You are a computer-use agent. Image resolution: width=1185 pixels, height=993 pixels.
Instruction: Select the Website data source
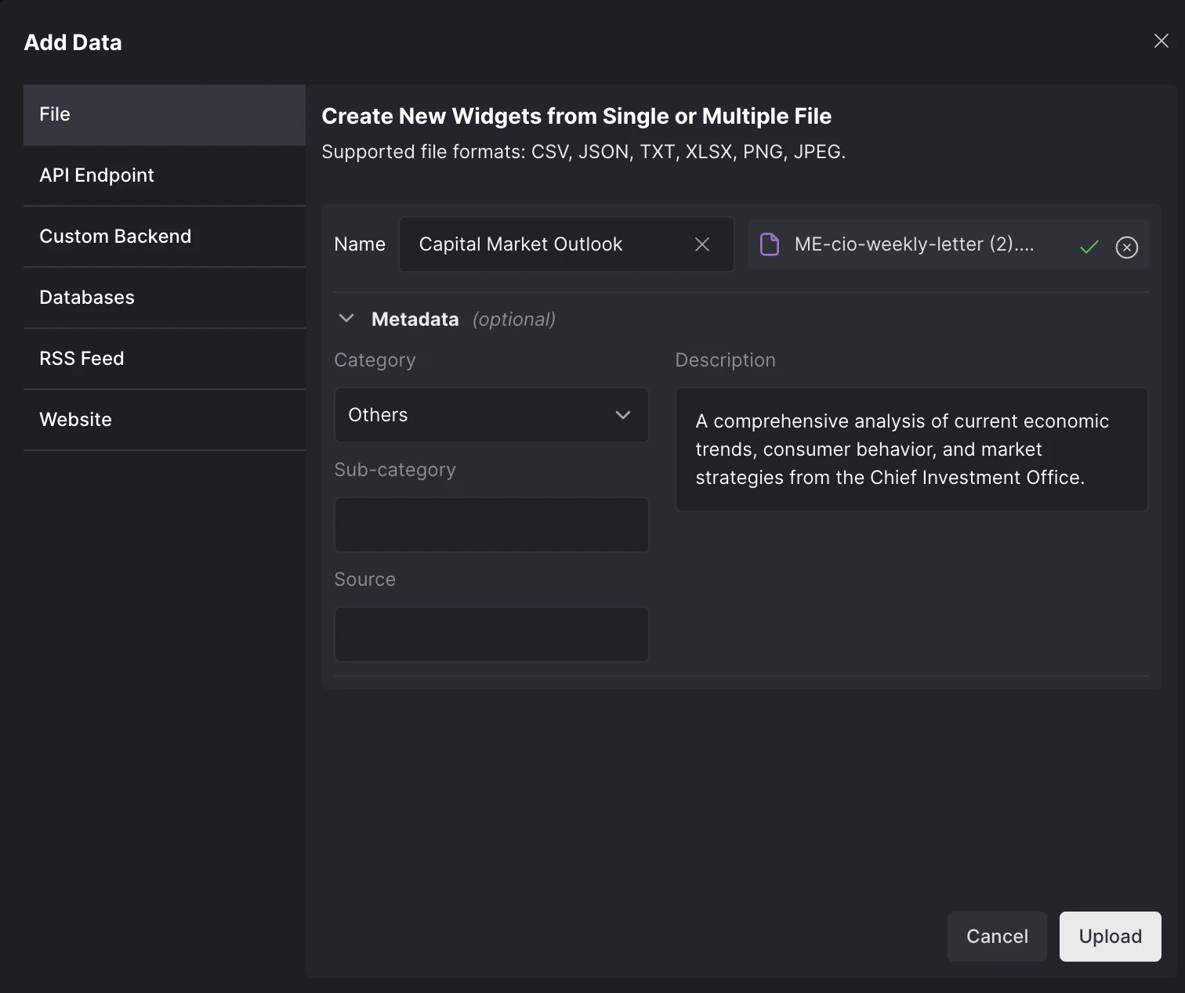(x=165, y=420)
